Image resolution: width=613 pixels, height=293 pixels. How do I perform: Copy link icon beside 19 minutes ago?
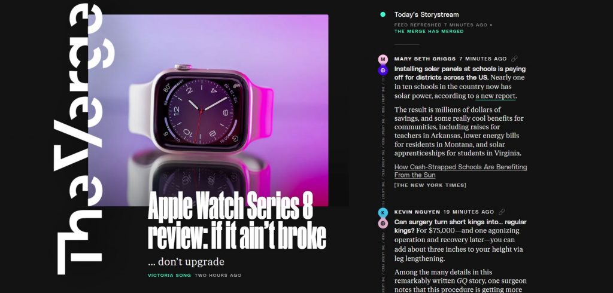502,212
